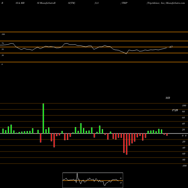
Task: Click the 17.29 value in MR panel
Action: 175,110
